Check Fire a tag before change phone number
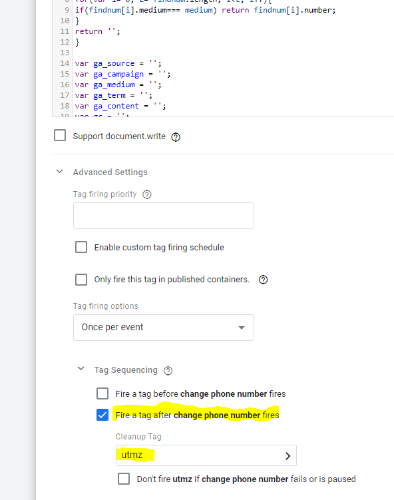This screenshot has width=394, height=500. coord(102,393)
